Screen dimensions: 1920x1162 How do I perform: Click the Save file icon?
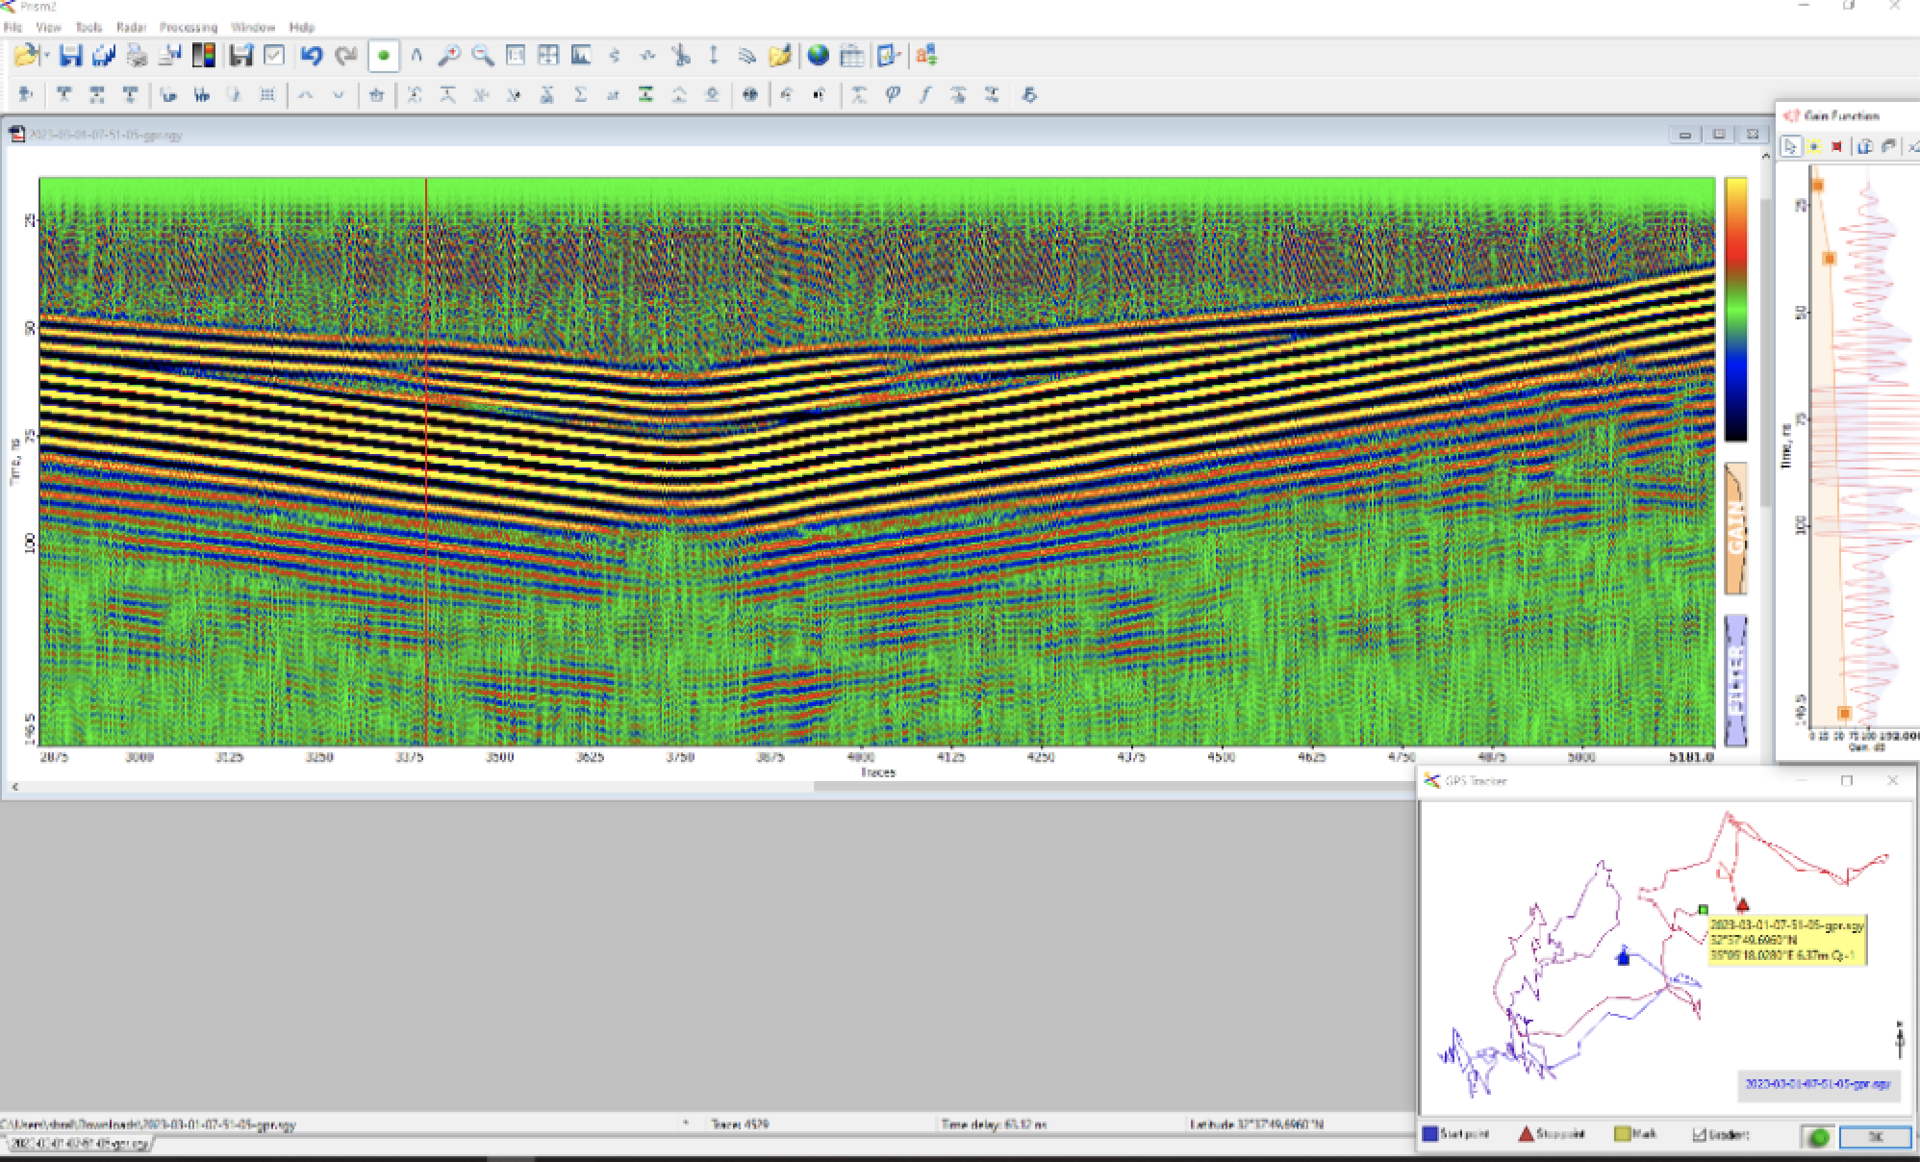[x=70, y=56]
